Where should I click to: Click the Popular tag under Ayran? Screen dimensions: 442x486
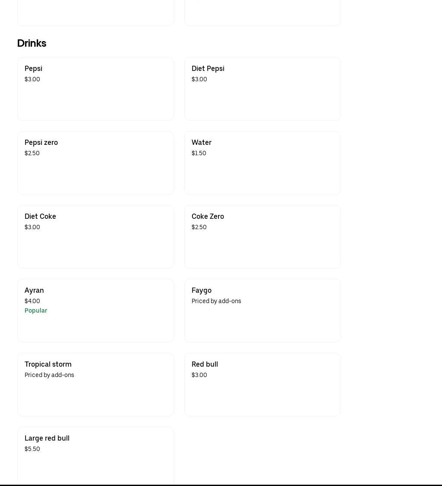click(36, 310)
